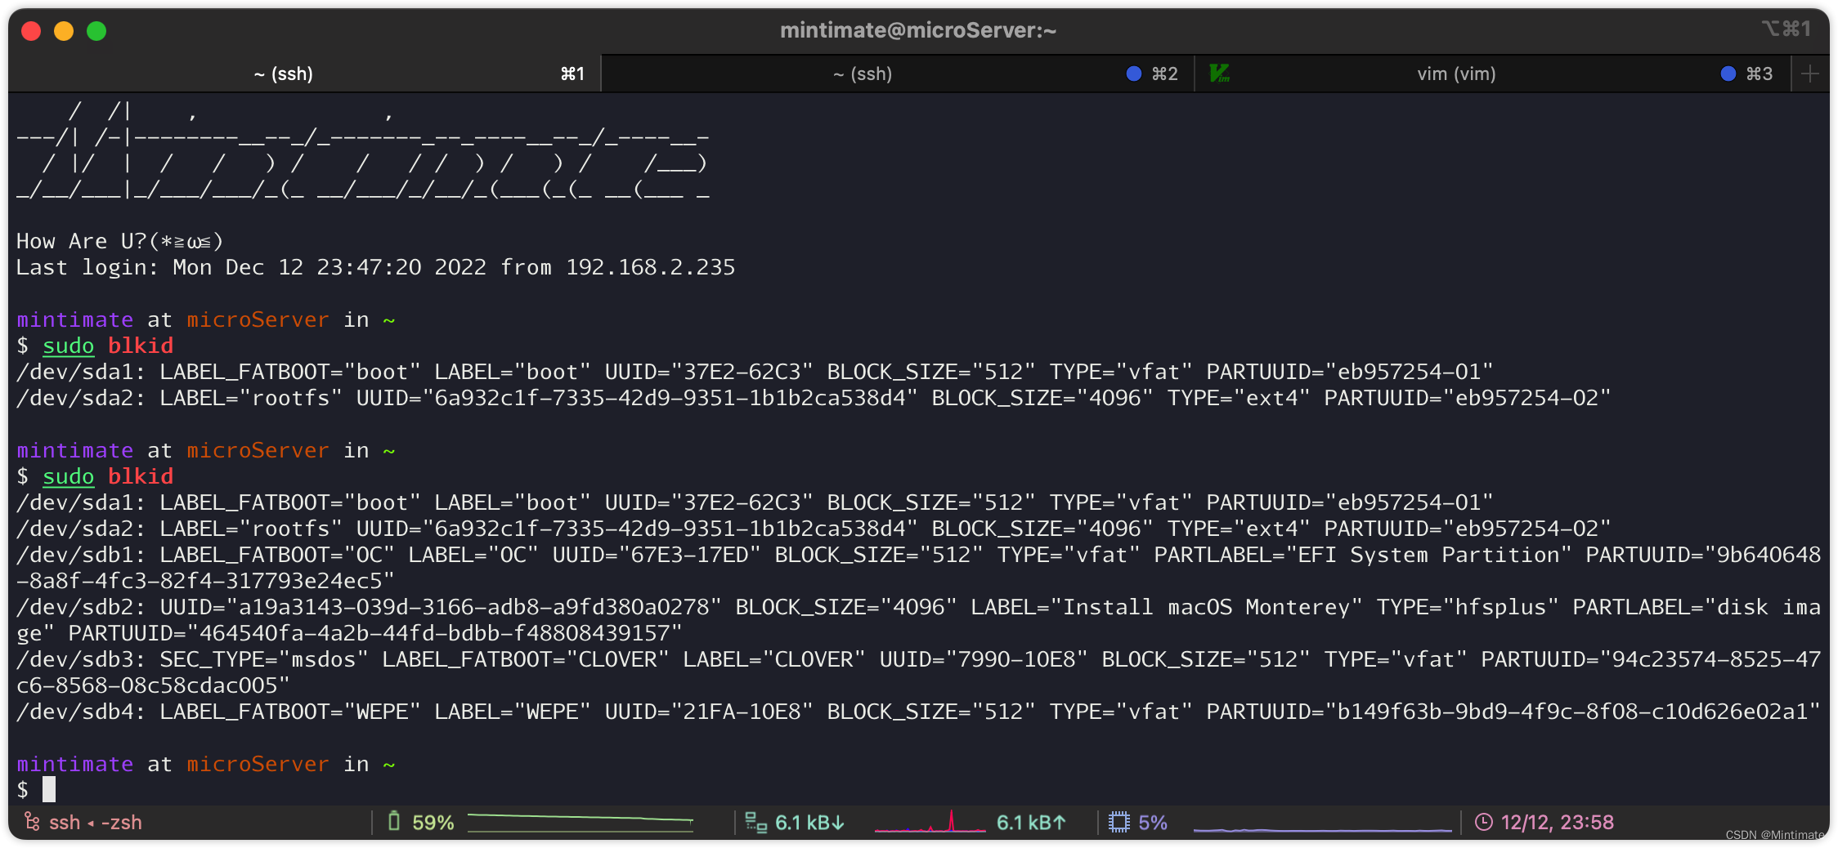
Task: Click the 192.168.2.235 IP address
Action: tap(651, 267)
